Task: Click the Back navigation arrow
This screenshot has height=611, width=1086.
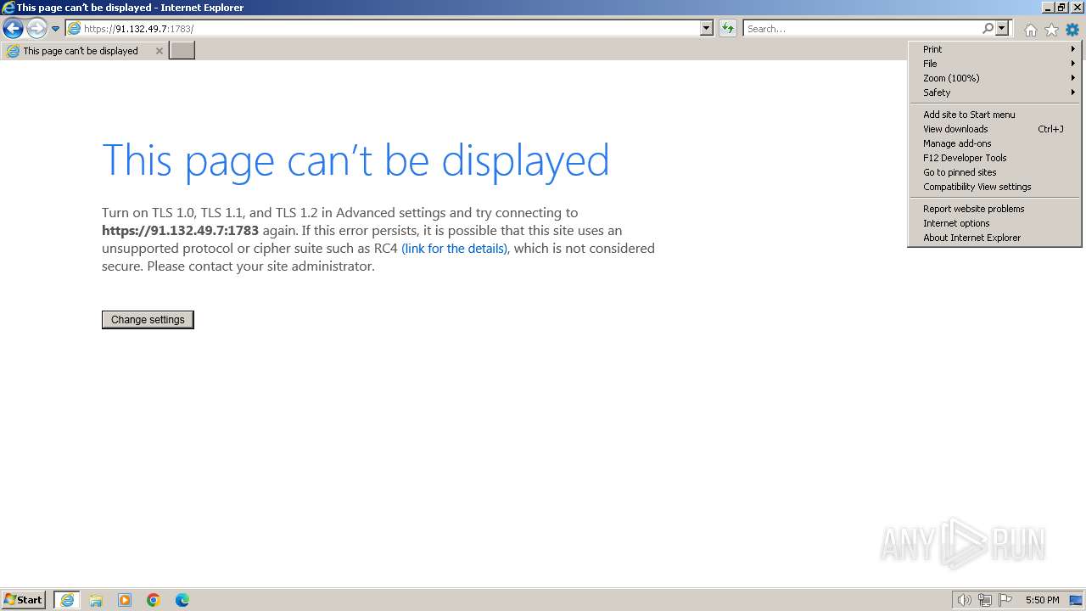Action: click(13, 29)
